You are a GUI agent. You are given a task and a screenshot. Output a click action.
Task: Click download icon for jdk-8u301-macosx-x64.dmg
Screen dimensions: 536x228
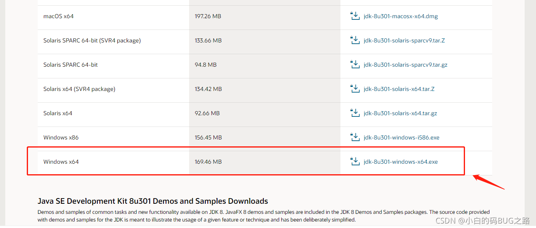[355, 16]
